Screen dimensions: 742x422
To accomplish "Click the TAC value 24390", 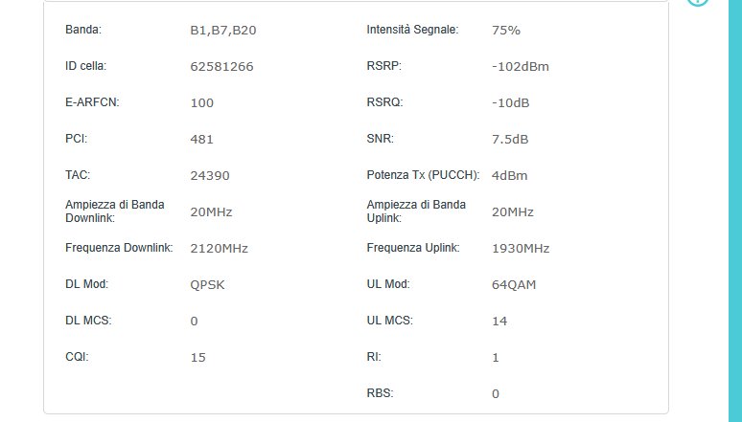I will tap(210, 176).
